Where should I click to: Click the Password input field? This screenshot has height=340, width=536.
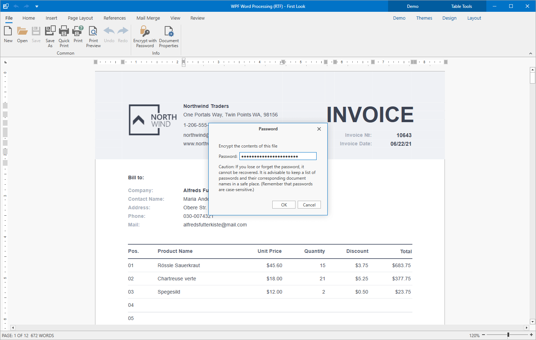(x=278, y=156)
